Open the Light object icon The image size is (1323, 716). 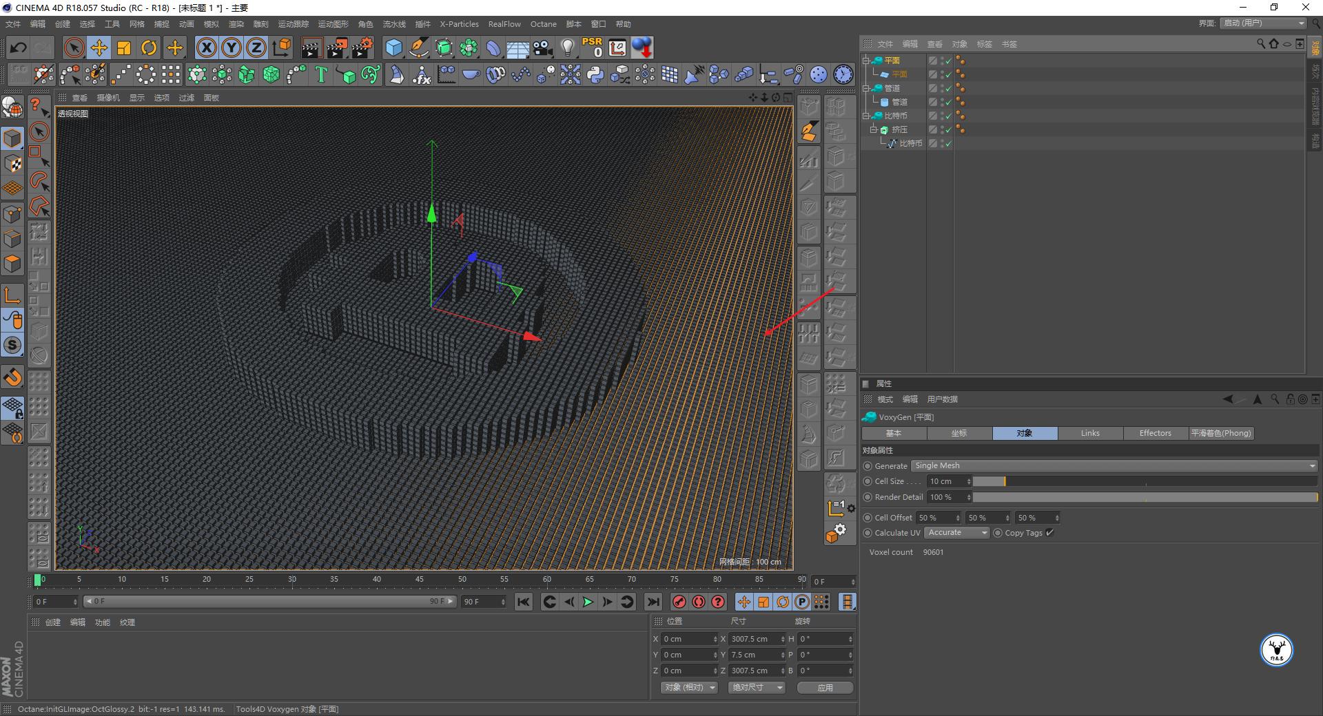[567, 48]
